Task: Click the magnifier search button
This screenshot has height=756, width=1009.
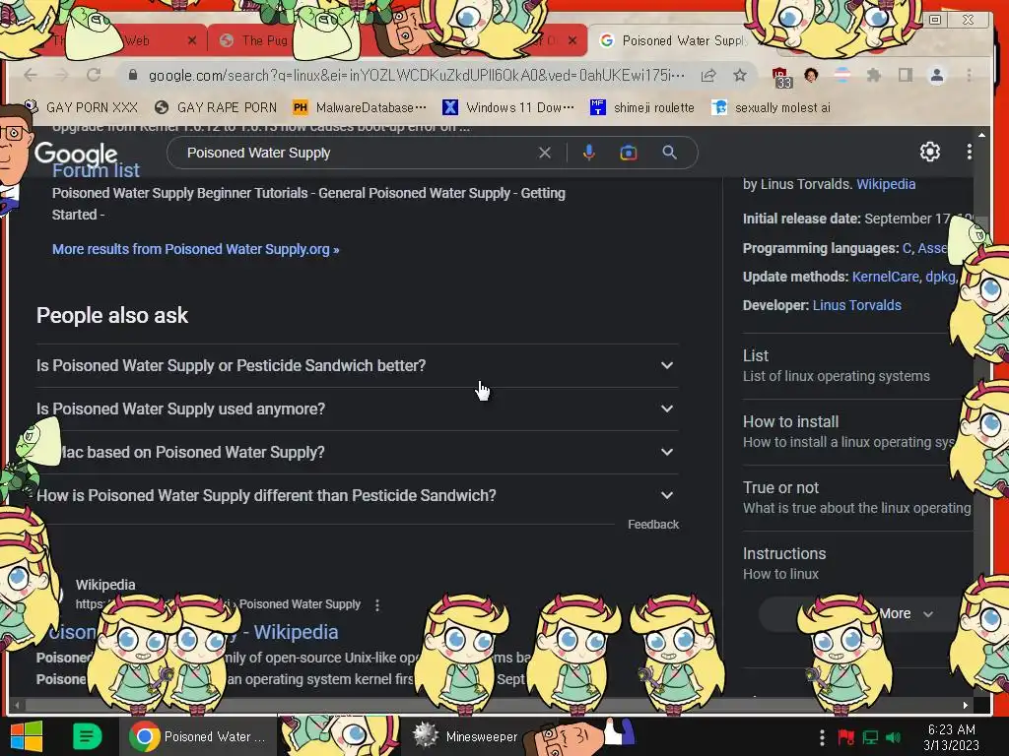Action: [669, 153]
